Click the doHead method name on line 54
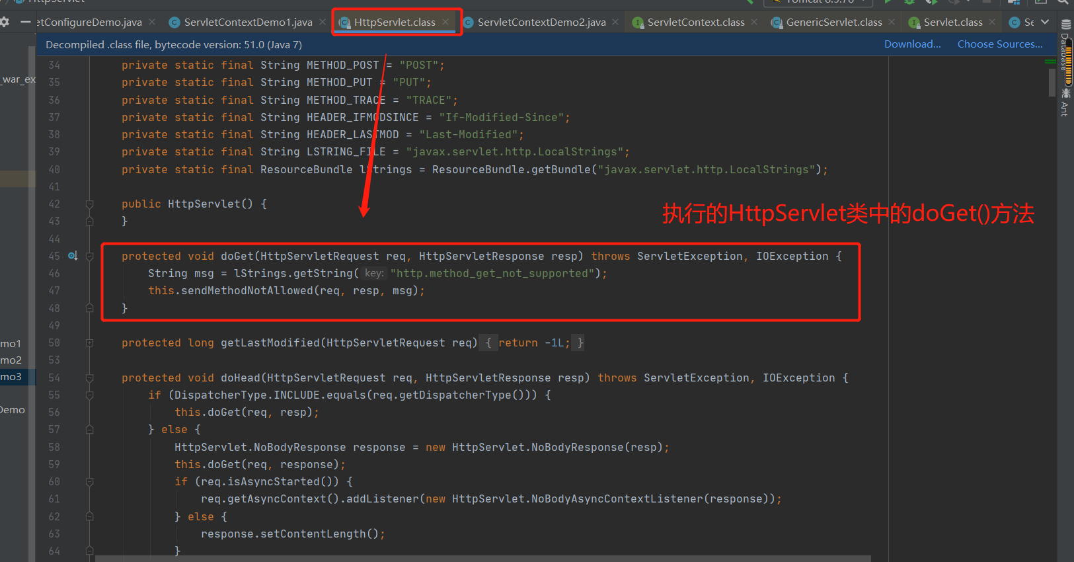This screenshot has height=562, width=1074. pyautogui.click(x=241, y=378)
